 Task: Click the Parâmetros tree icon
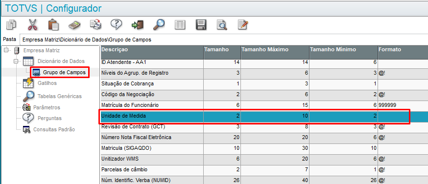pyautogui.click(x=27, y=107)
